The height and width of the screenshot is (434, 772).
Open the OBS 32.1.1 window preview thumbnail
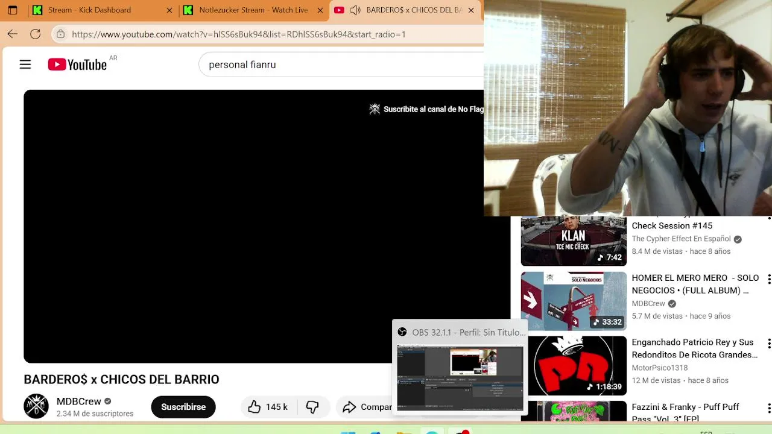[460, 377]
